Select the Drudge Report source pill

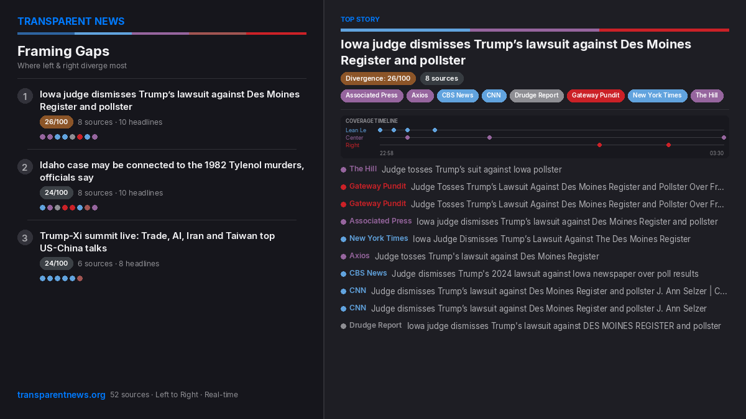[536, 96]
